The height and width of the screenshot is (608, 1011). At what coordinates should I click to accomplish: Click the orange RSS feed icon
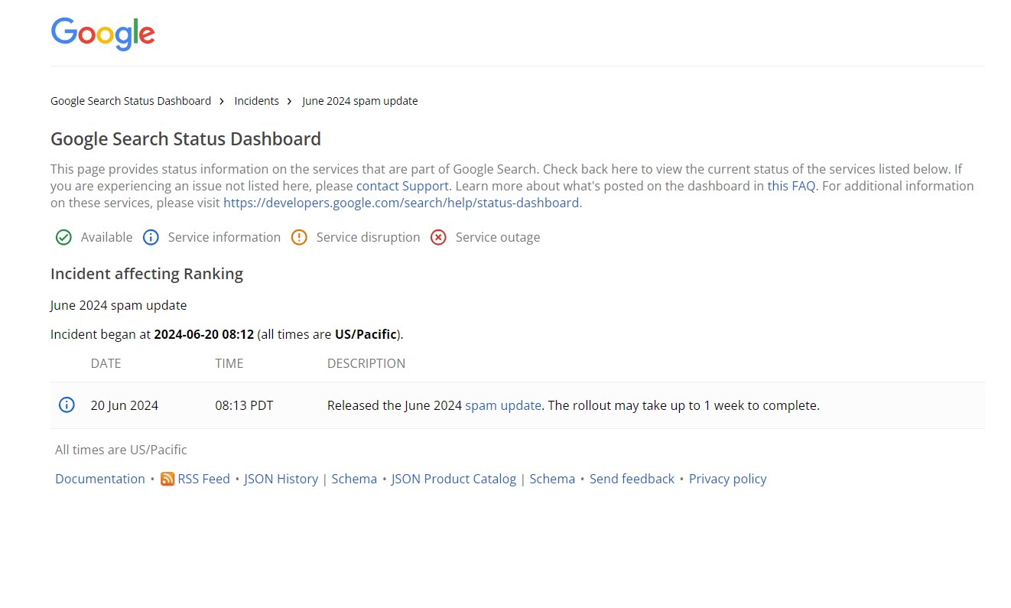pos(167,480)
